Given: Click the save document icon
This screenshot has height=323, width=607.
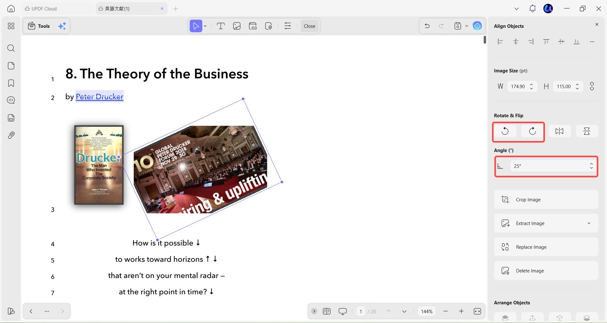Looking at the screenshot, I should click(x=458, y=26).
